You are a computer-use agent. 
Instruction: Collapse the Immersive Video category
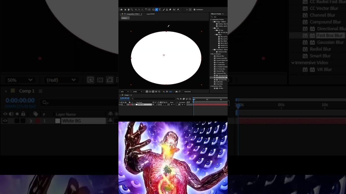coord(211,86)
